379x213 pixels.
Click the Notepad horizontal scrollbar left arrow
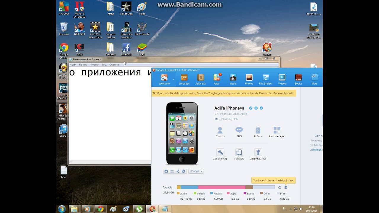tap(70, 162)
